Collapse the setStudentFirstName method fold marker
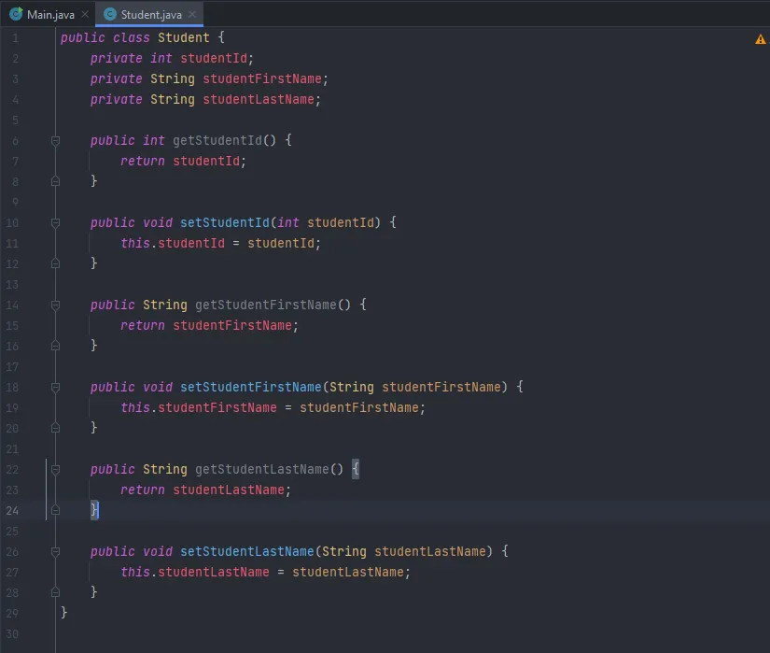This screenshot has height=653, width=770. 55,387
